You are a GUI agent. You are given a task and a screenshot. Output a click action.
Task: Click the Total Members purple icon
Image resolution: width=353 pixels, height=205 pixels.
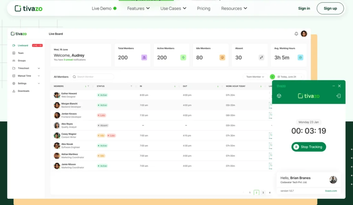pos(144,58)
